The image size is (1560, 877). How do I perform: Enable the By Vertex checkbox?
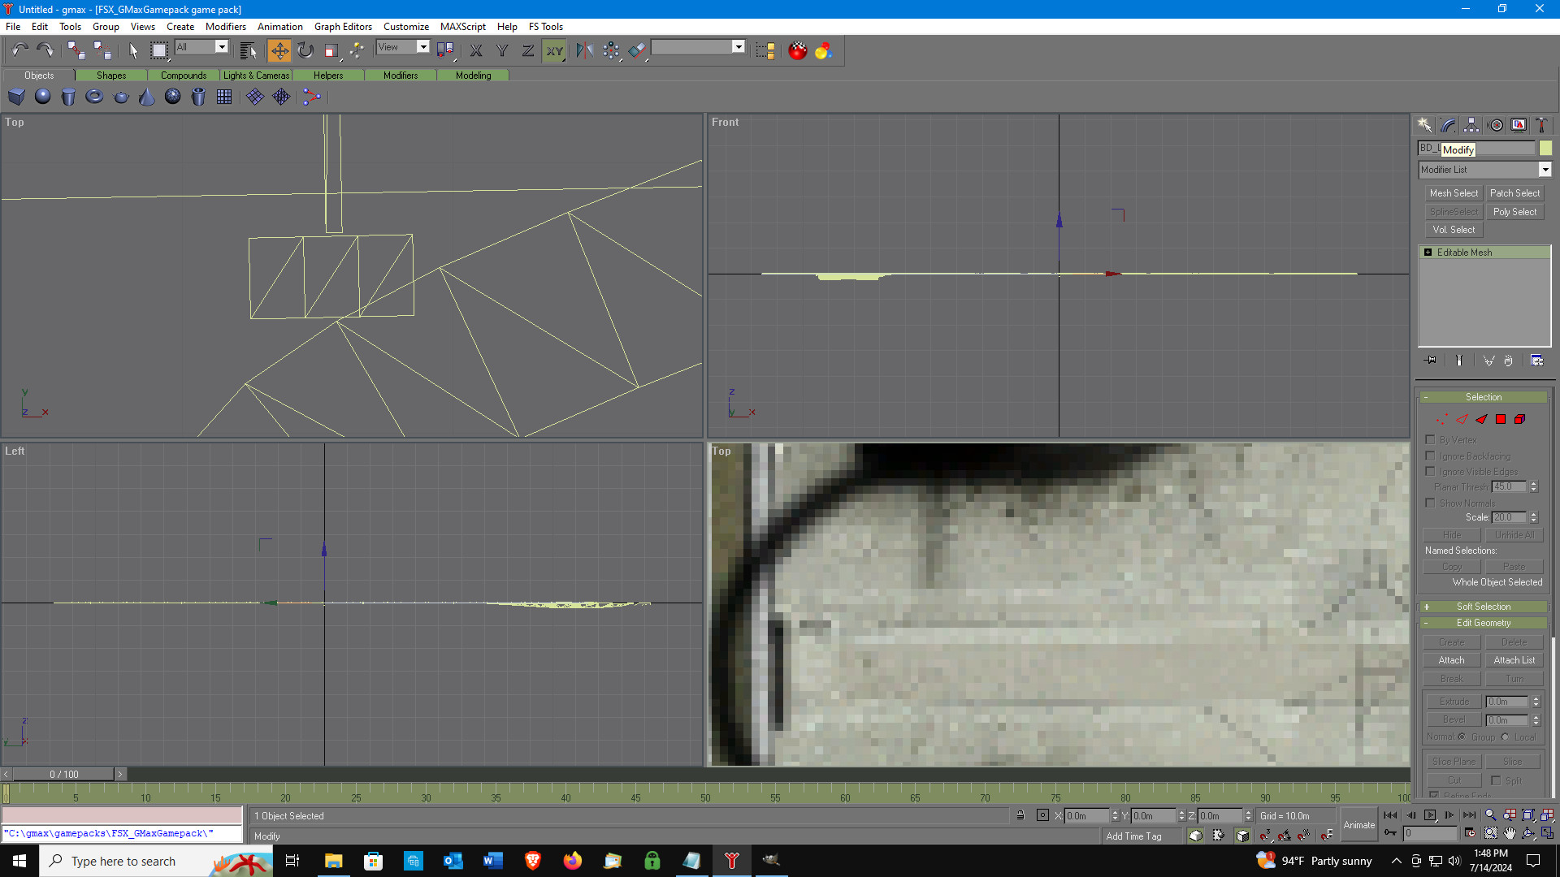point(1430,439)
